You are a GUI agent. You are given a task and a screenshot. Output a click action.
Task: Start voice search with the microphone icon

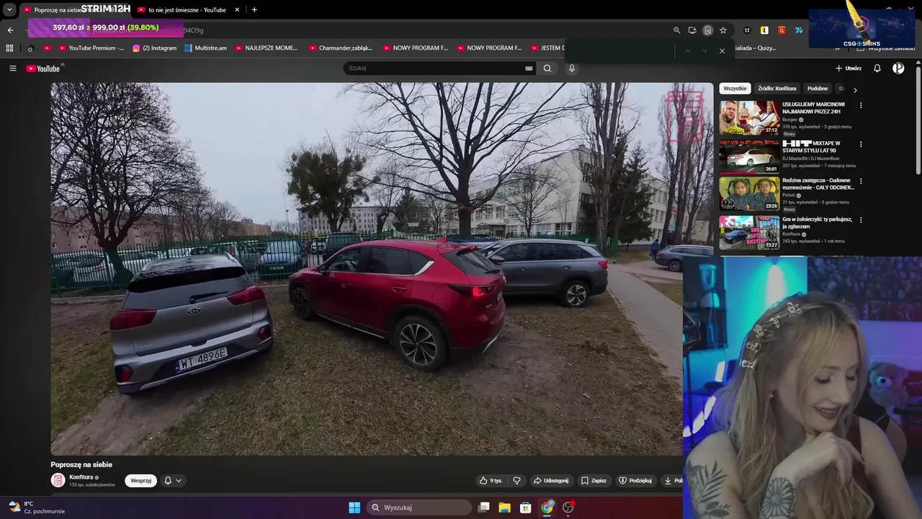pos(572,68)
